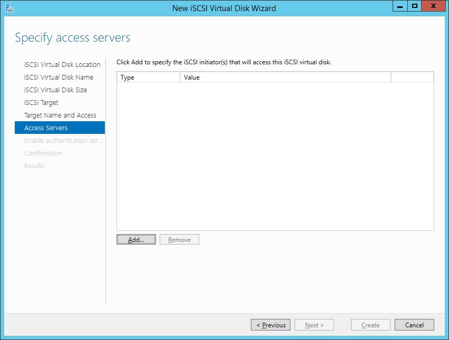This screenshot has width=449, height=340.
Task: Go back with the Previous button
Action: [x=270, y=325]
